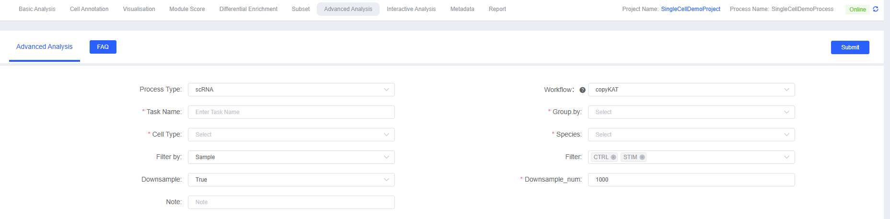Image resolution: width=890 pixels, height=219 pixels.
Task: Remove the STIM tag from Filter
Action: pos(642,157)
